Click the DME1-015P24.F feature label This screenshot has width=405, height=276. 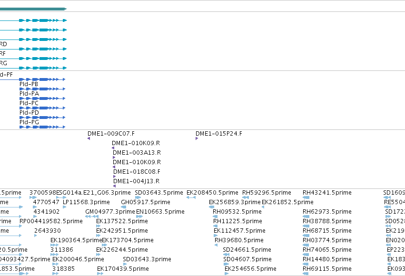(x=219, y=134)
